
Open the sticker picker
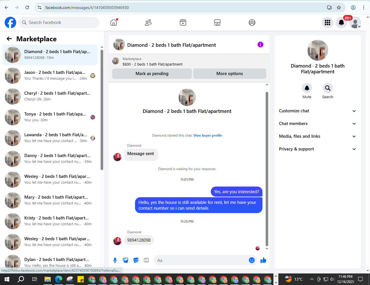click(136, 260)
